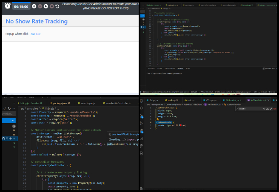This screenshot has height=192, width=279.
Task: Open the No Show Rate Tracking heading link
Action: point(37,21)
